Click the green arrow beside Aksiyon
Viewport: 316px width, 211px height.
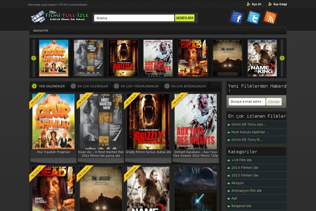[229, 184]
